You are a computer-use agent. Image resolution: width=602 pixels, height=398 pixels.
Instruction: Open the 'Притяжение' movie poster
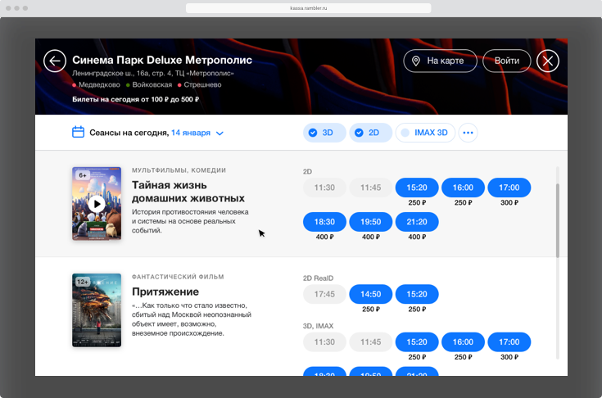pyautogui.click(x=97, y=310)
